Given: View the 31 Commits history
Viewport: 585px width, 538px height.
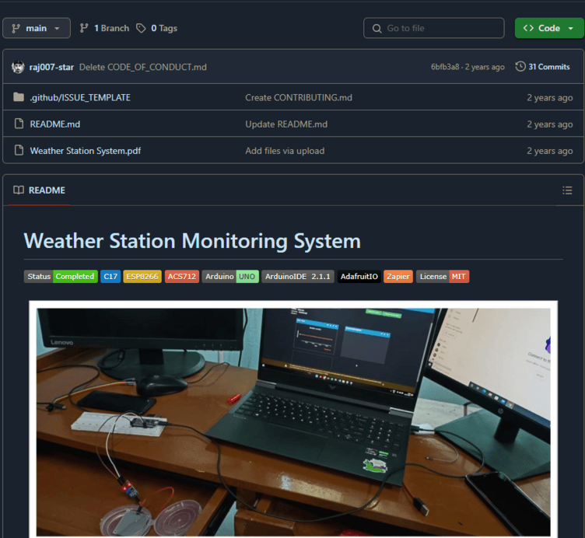Looking at the screenshot, I should point(542,67).
